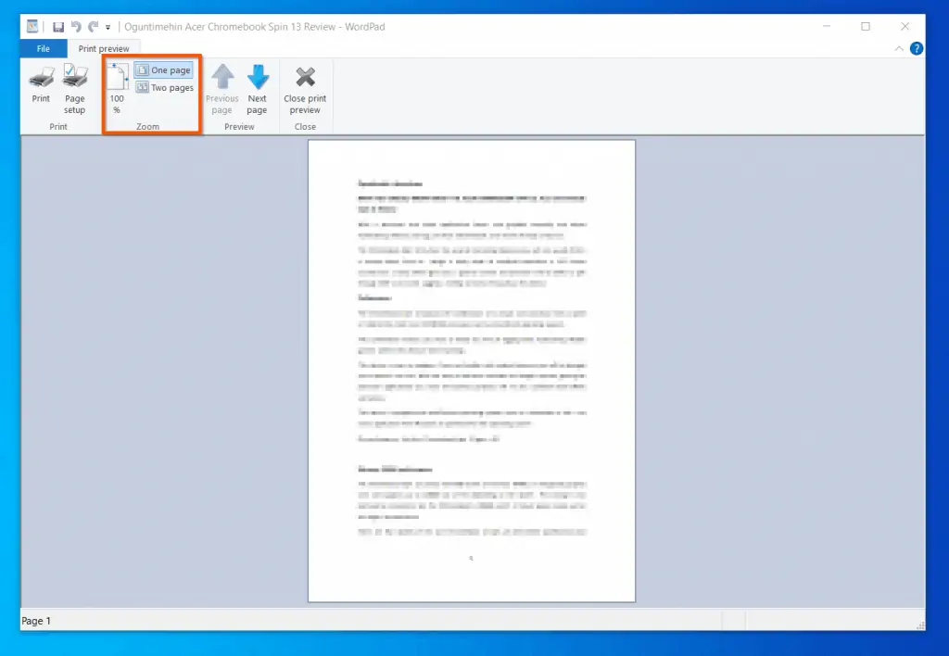Viewport: 949px width, 656px height.
Task: Collapse the ribbon using the chevron arrow
Action: pos(898,48)
